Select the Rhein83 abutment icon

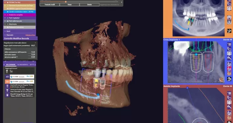(7, 95)
